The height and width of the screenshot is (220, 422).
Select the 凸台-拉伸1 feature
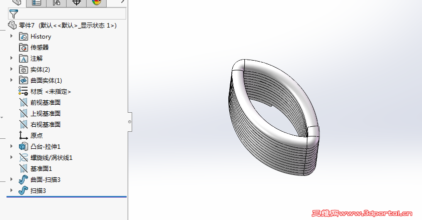[46, 147]
